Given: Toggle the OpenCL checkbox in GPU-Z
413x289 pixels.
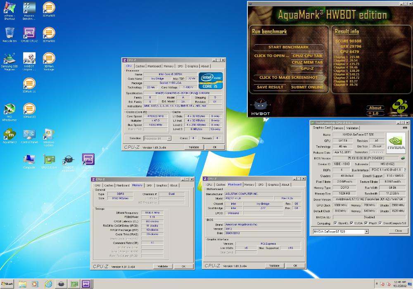Looking at the screenshot, I should pyautogui.click(x=335, y=223).
